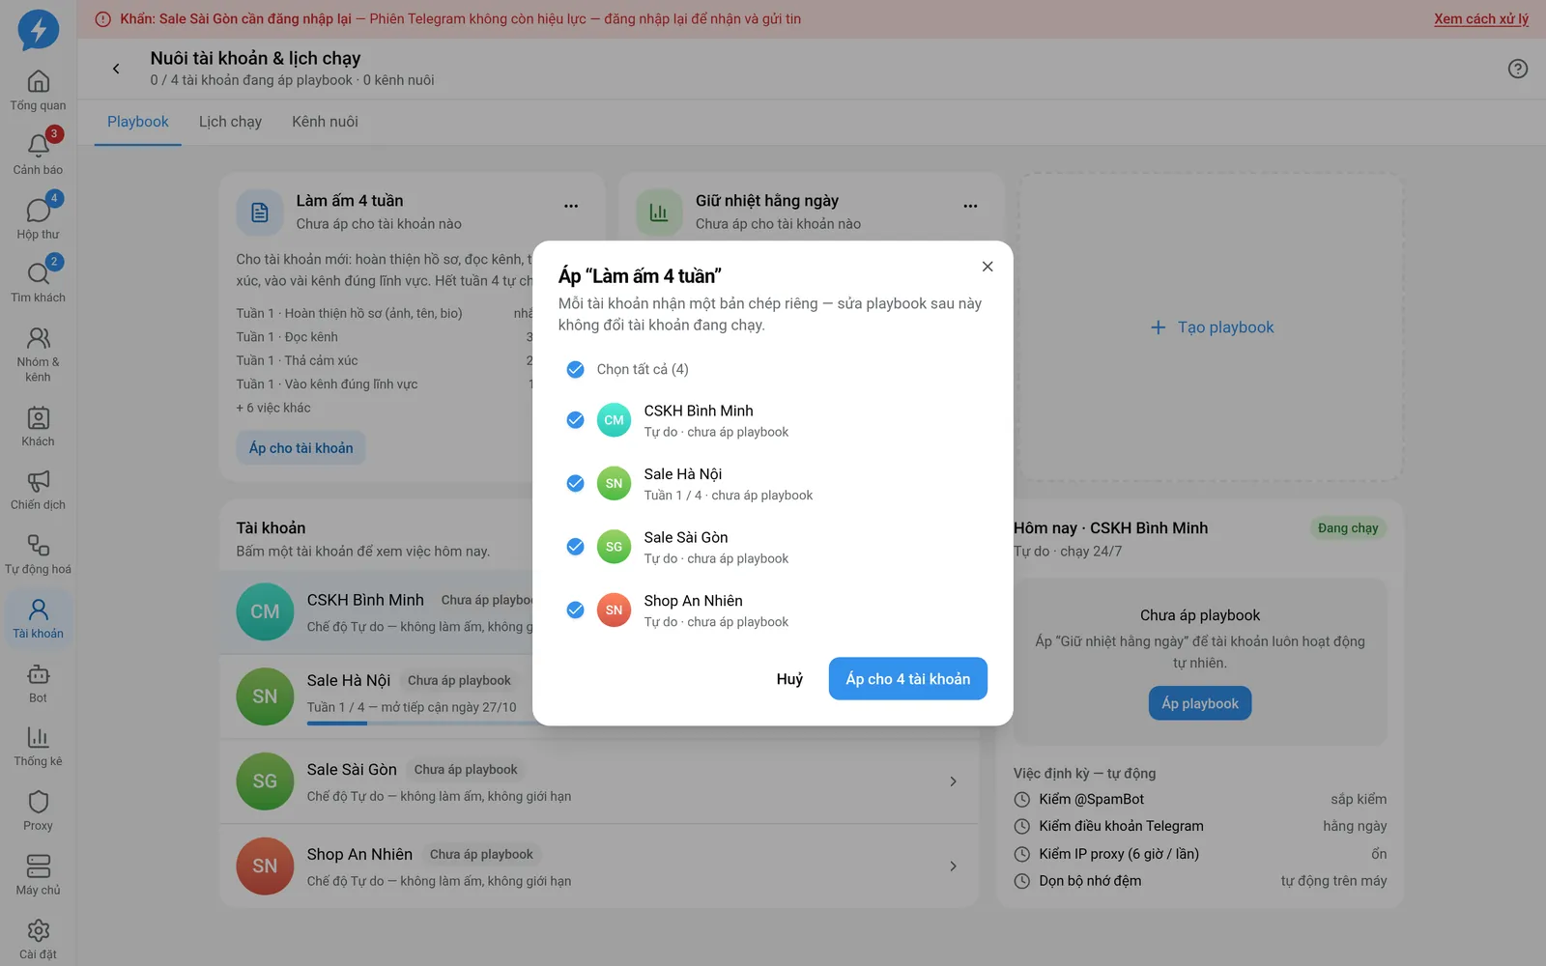Toggle Chọn tất cả (4) checkbox
Image resolution: width=1546 pixels, height=966 pixels.
click(575, 369)
